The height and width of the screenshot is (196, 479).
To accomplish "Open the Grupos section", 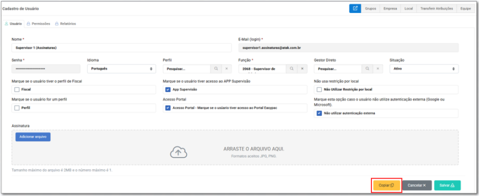I will coord(370,8).
